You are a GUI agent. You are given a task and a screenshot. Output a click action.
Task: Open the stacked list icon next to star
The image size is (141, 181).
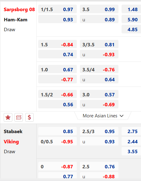[19, 117]
